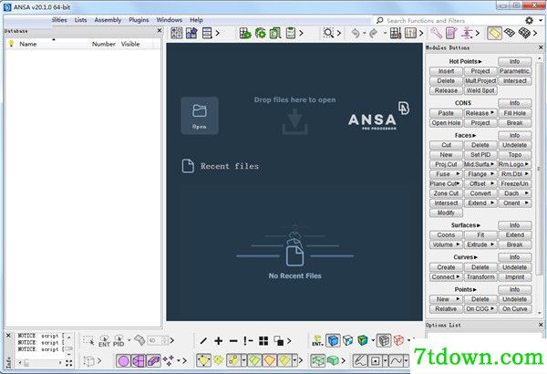
Task: Expand the Plane Cut options
Action: coord(458,183)
